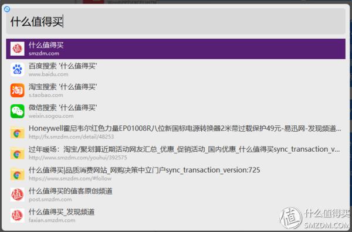Click the weixin.sogou.com subtitle
Viewport: 352px width, 232px height.
tap(51, 116)
